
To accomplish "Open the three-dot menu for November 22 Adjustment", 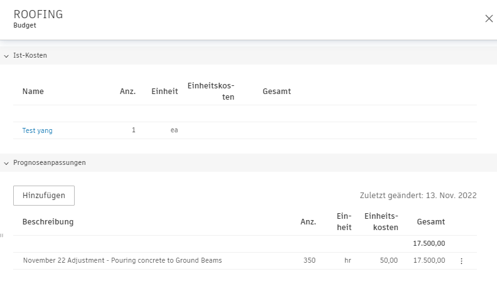I will tap(461, 261).
